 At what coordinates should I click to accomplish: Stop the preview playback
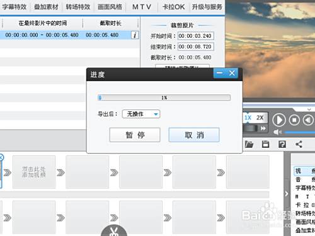click(x=294, y=120)
